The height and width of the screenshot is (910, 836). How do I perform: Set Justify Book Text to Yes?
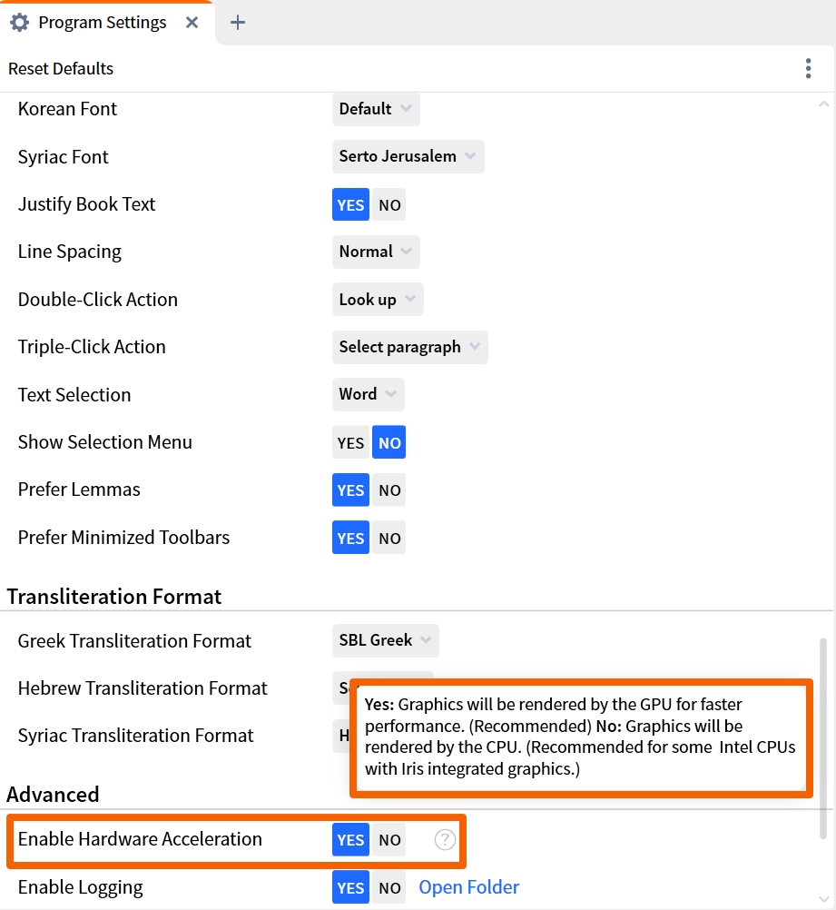350,205
